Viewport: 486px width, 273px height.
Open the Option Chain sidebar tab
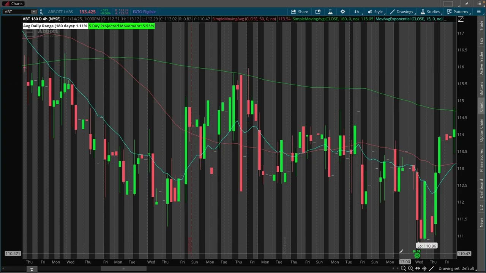(481, 130)
